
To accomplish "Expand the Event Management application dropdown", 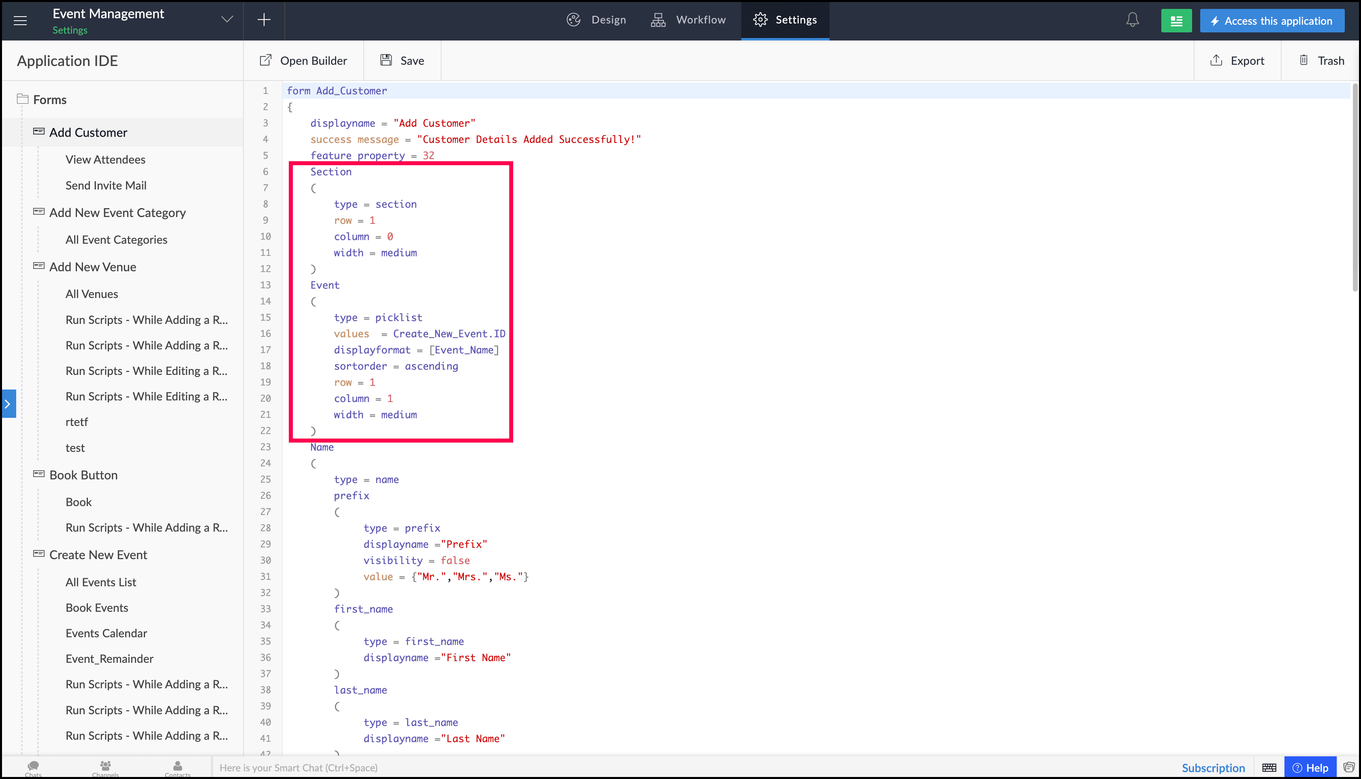I will [x=228, y=20].
